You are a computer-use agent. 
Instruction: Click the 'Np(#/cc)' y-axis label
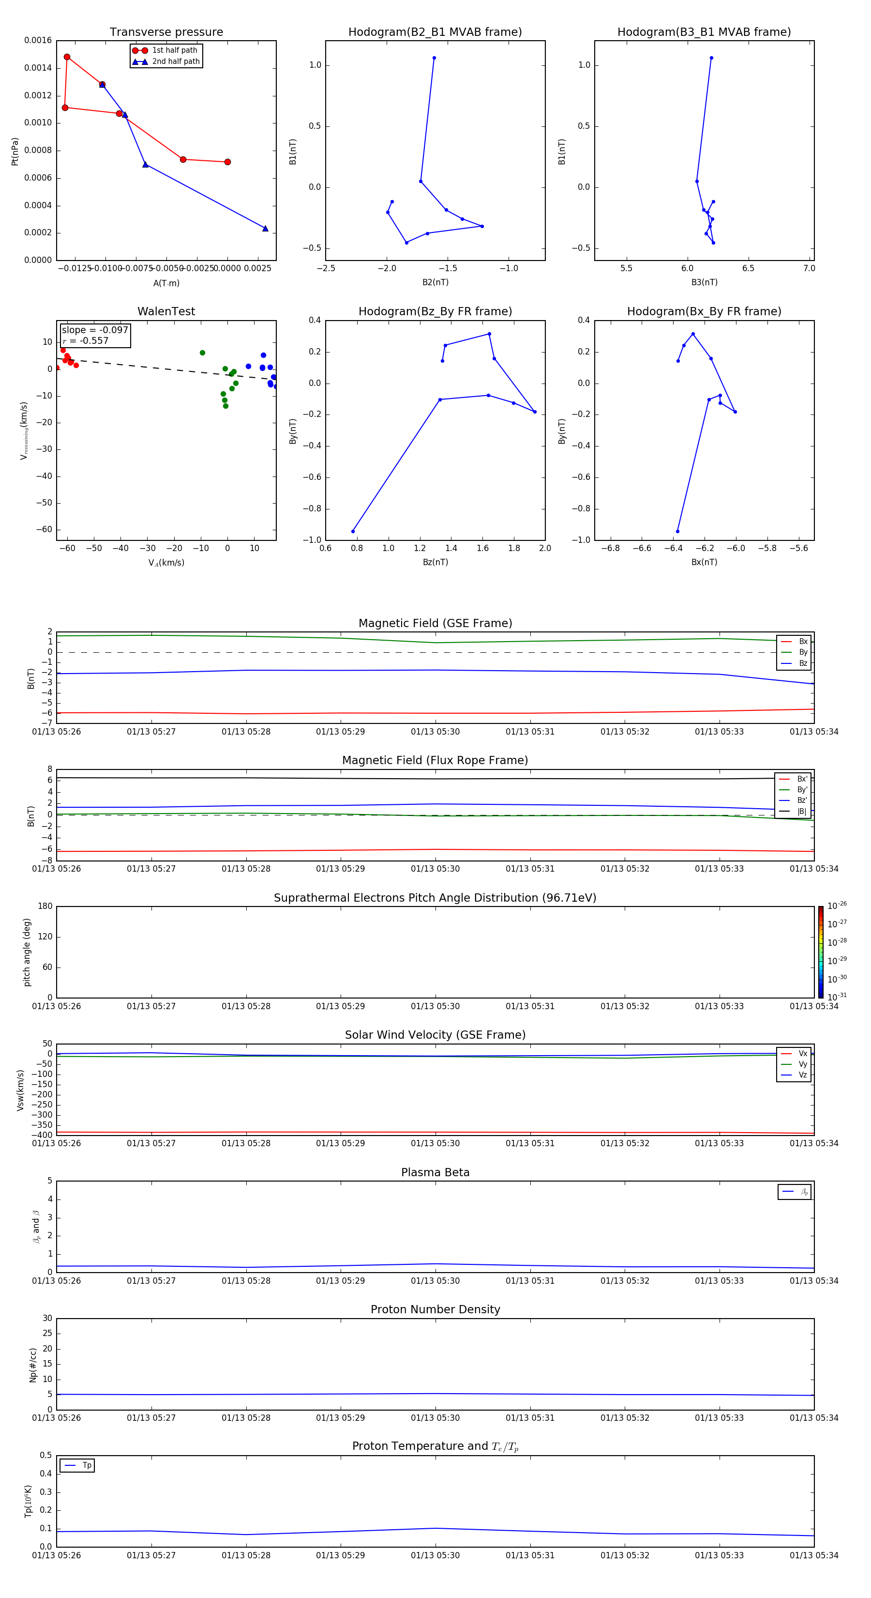[33, 1365]
